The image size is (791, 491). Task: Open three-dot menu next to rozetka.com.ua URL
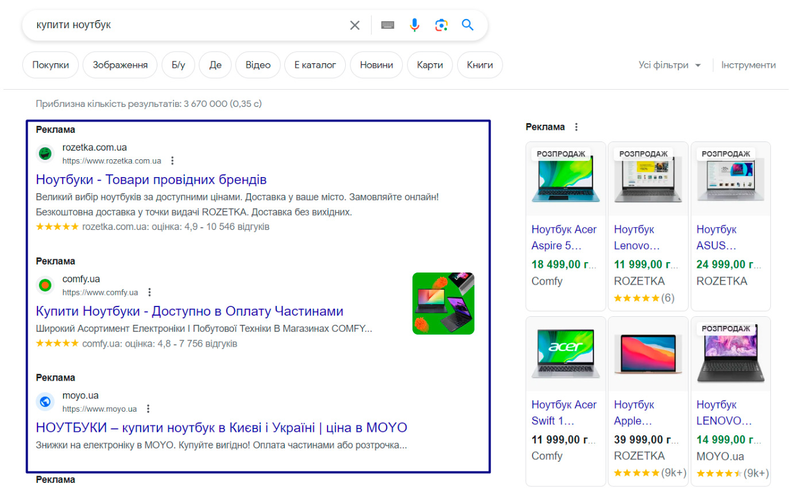point(172,160)
